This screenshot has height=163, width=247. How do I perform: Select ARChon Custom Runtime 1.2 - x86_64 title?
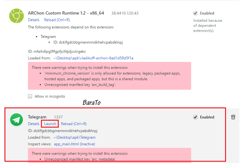[66, 13]
